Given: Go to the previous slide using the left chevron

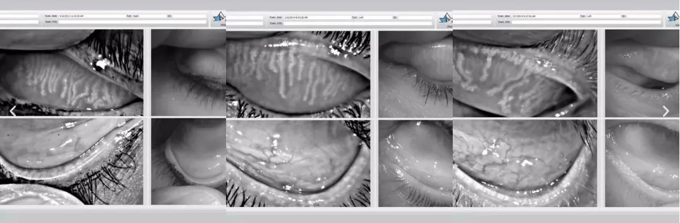Looking at the screenshot, I should [13, 111].
